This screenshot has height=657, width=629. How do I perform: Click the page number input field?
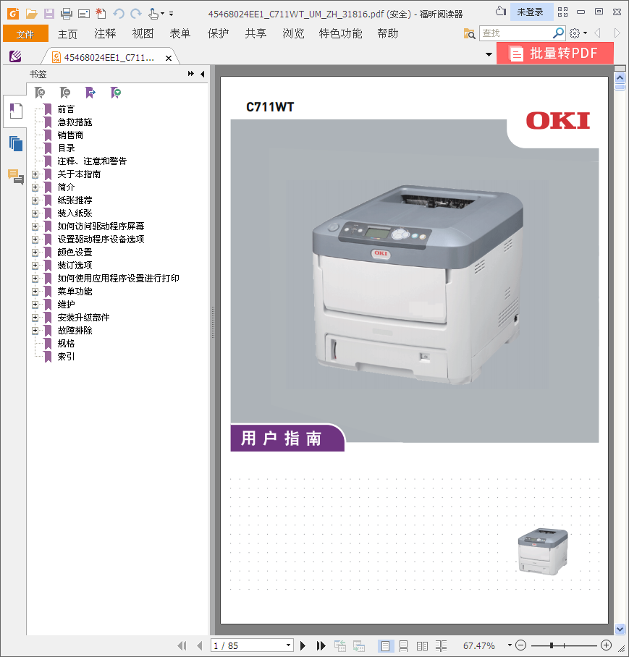(248, 645)
